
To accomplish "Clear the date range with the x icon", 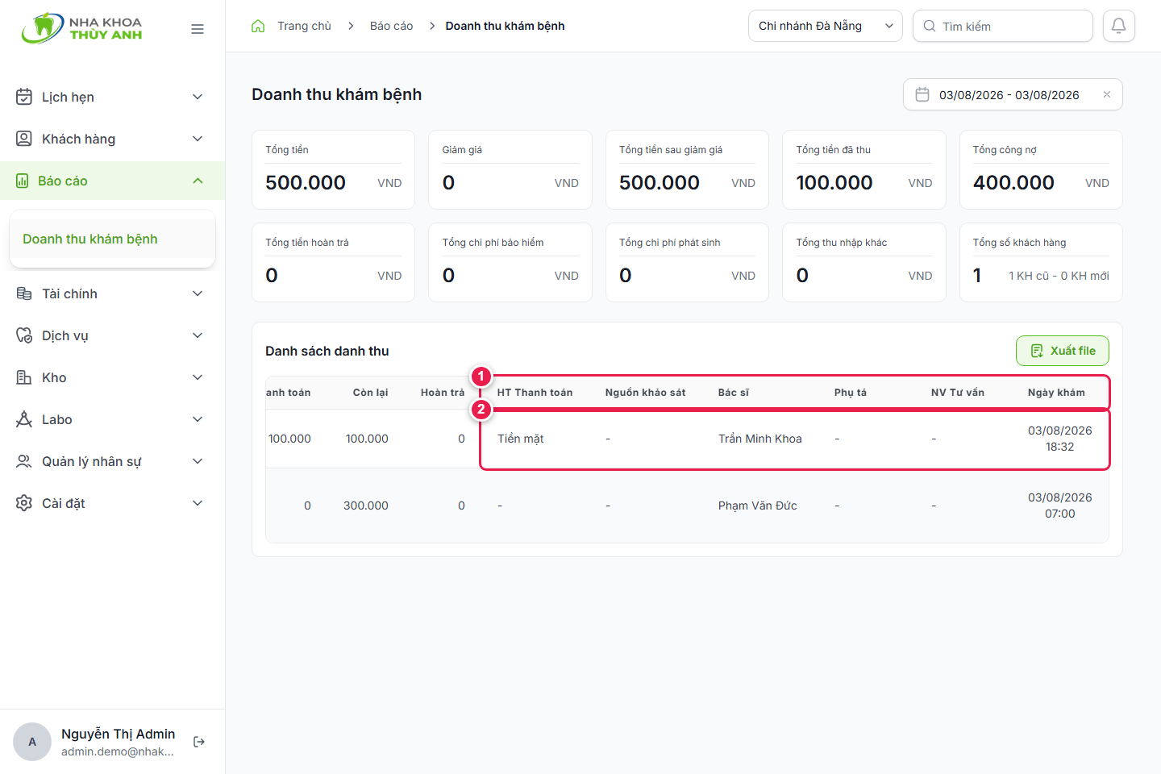I will pyautogui.click(x=1107, y=94).
